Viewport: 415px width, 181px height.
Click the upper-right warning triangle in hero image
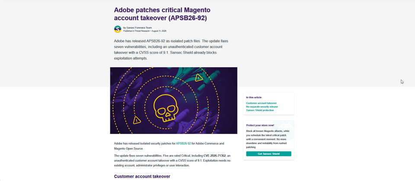tap(199, 78)
